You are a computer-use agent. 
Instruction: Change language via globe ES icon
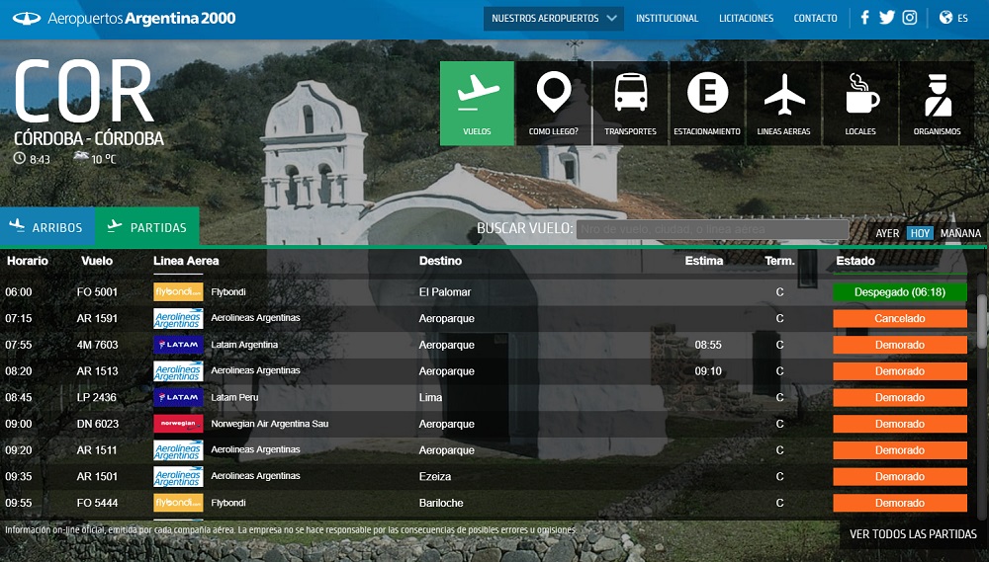point(953,18)
